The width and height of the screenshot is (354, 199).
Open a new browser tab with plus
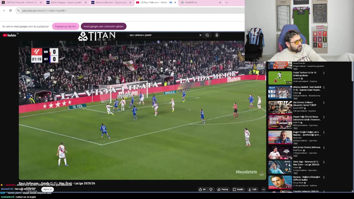[x=227, y=2]
